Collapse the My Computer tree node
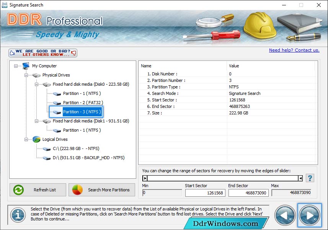Image resolution: width=328 pixels, height=230 pixels. [x=16, y=66]
